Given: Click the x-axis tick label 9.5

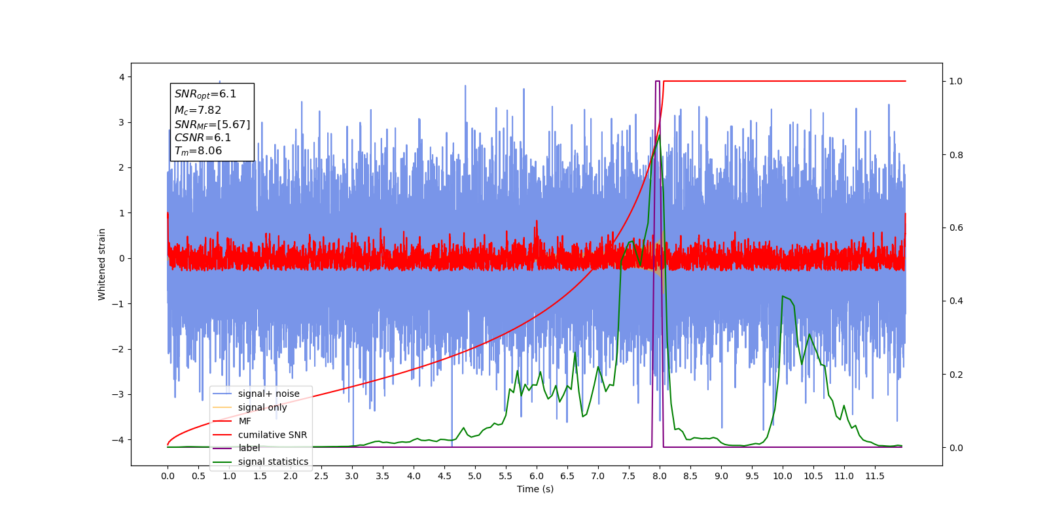Looking at the screenshot, I should (752, 476).
